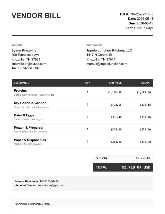Viewport: 165px width, 214px height.
Task: Select the bill number INV-2026-91488 at top
Action: tap(141, 14)
